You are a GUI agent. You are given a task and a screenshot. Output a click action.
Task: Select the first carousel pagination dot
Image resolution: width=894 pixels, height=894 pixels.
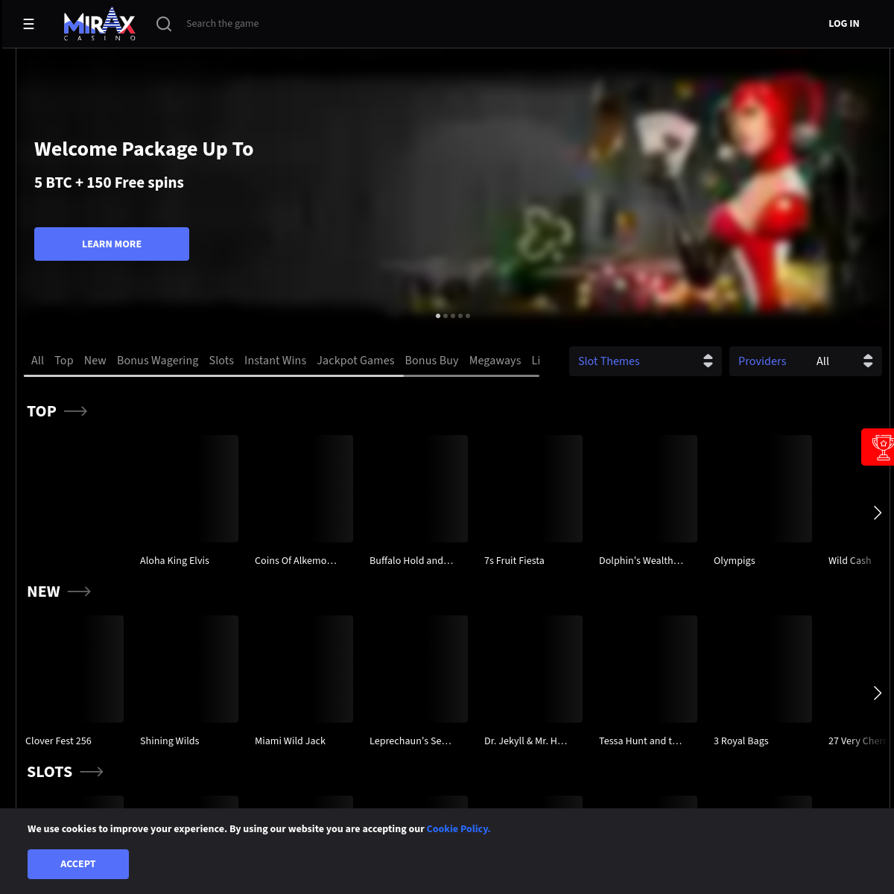438,316
